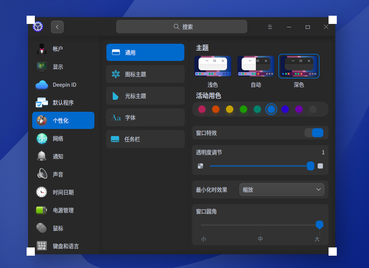
Task: Click the Control Center gear logo icon
Action: click(x=38, y=27)
